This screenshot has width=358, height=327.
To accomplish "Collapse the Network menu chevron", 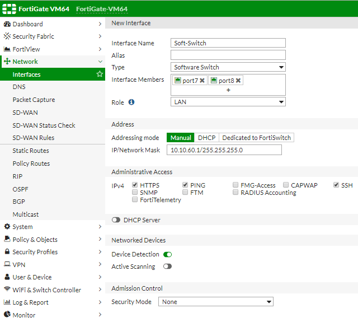I will click(100, 62).
